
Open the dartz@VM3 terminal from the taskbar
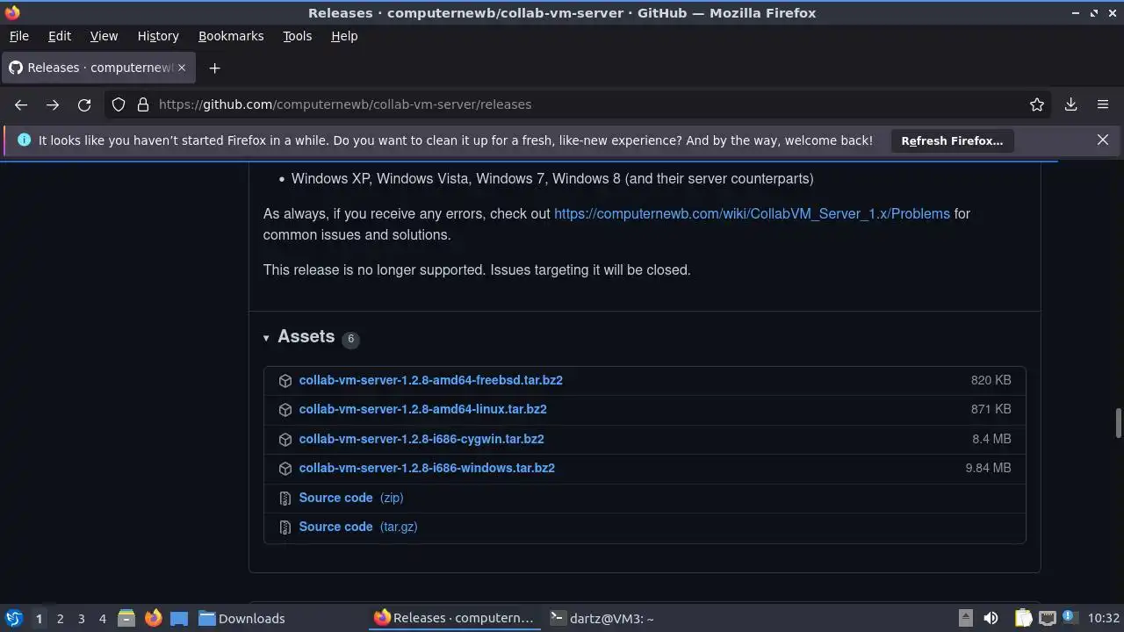click(x=602, y=619)
